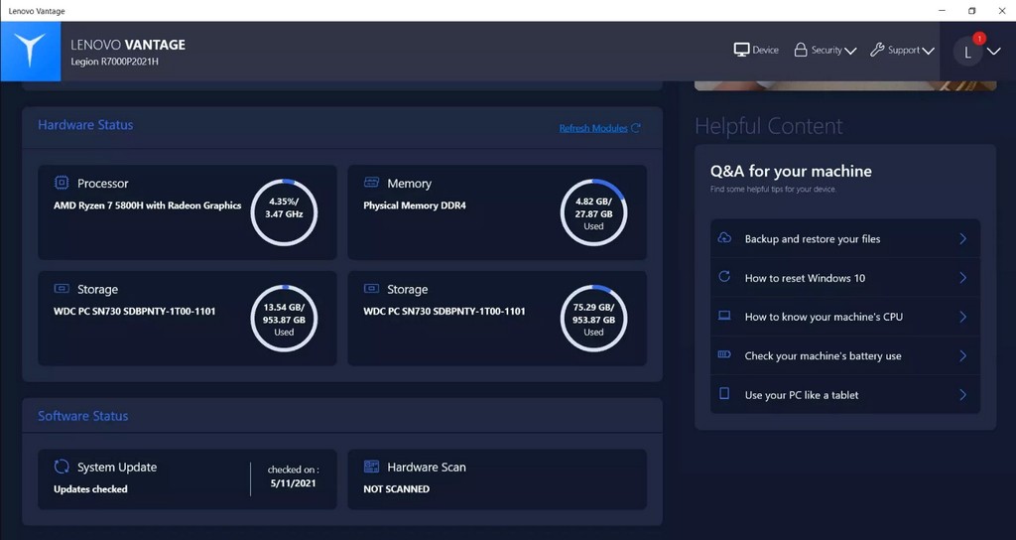Expand the Support dropdown chevron

pos(928,51)
